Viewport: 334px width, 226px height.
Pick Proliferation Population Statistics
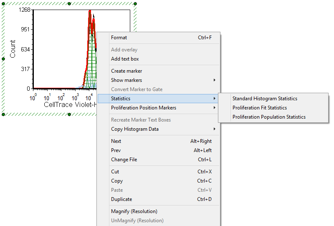click(269, 117)
